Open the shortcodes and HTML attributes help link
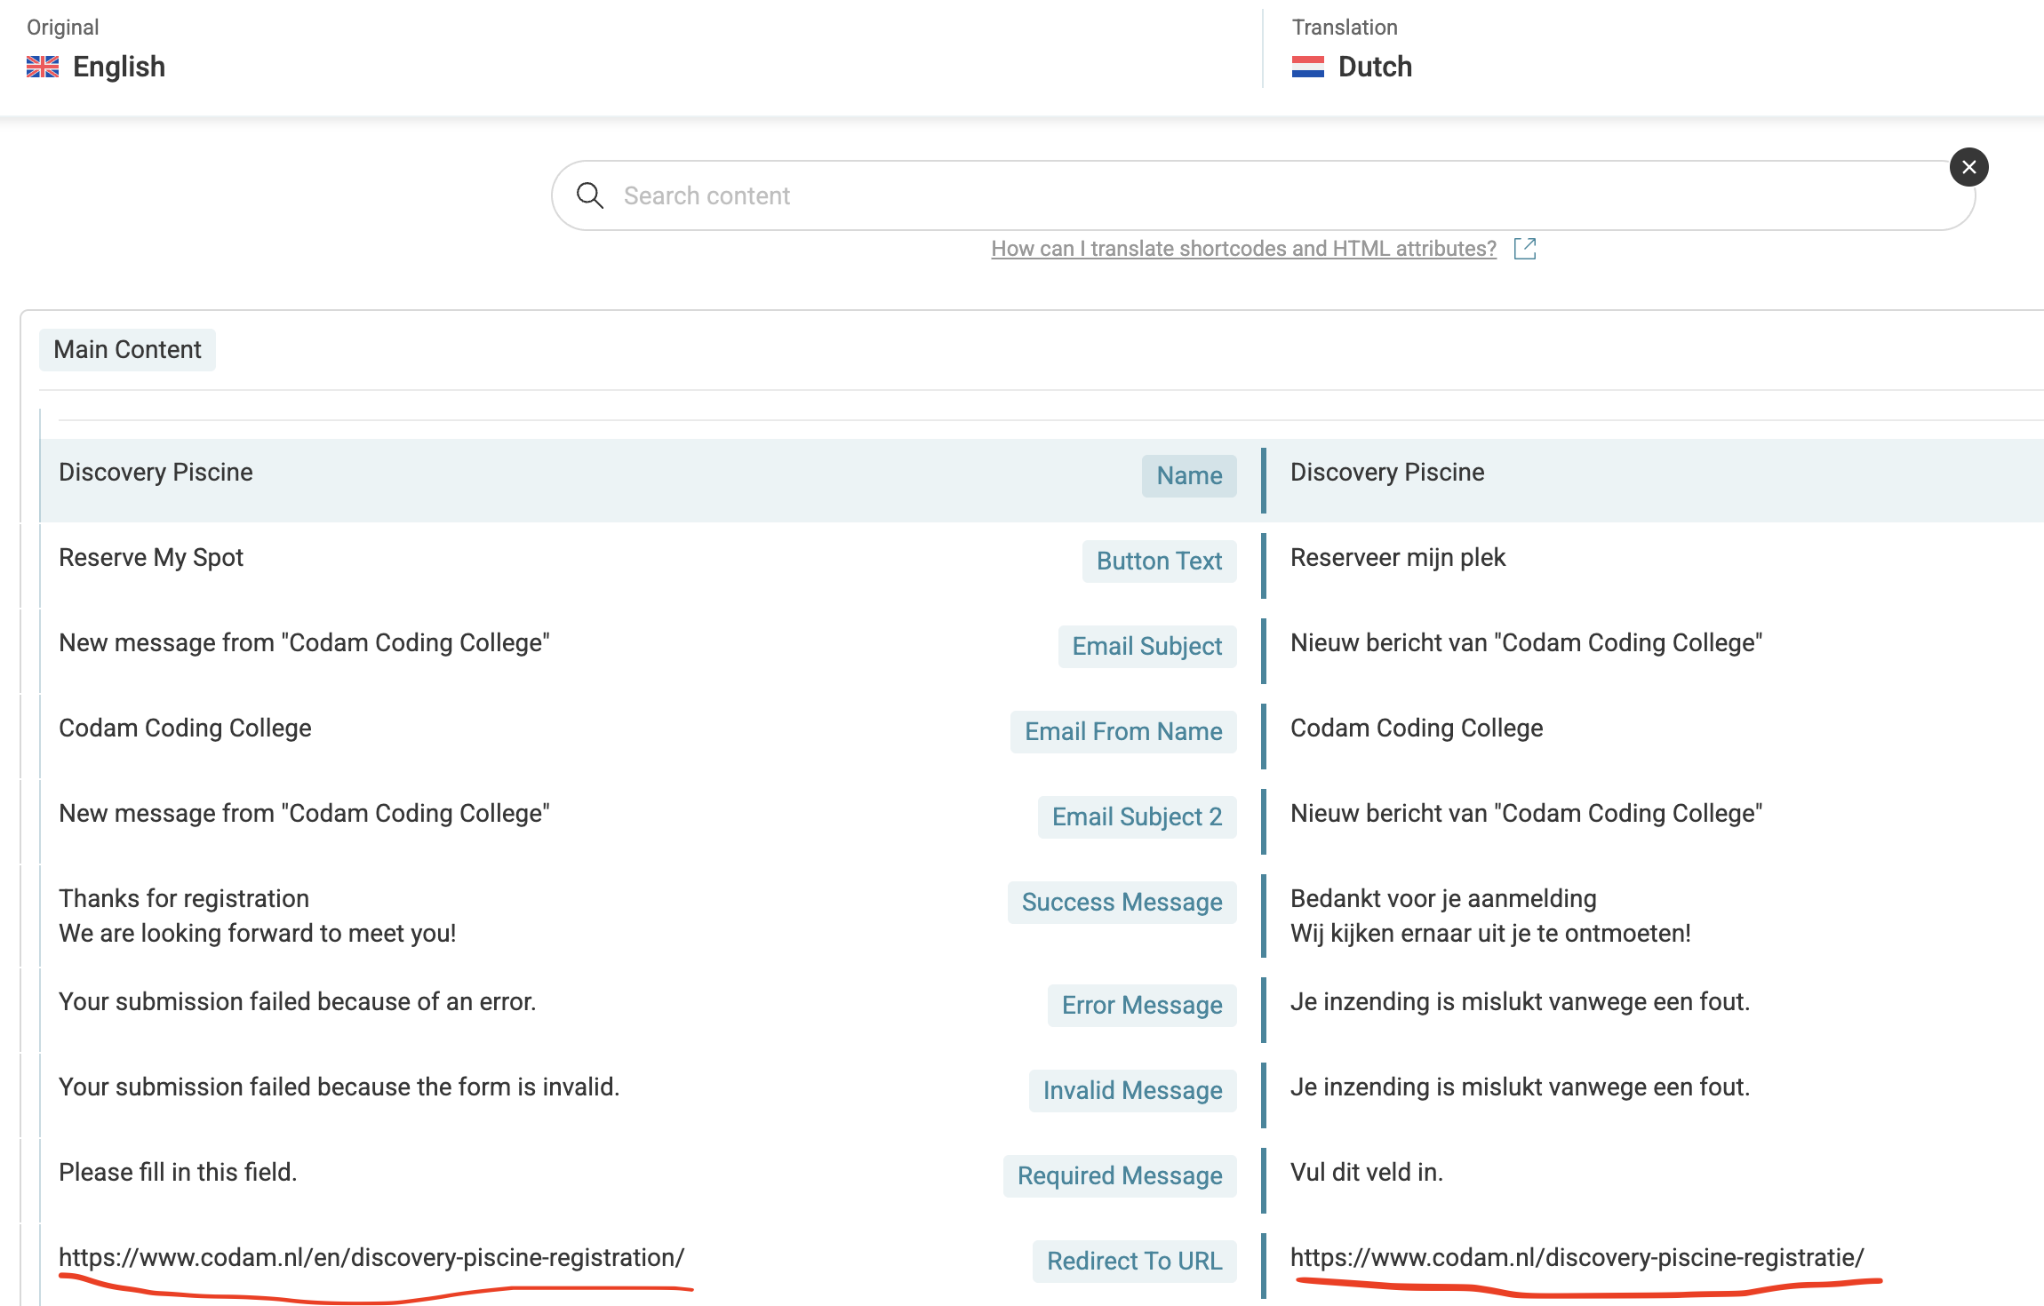Image resolution: width=2044 pixels, height=1306 pixels. coord(1243,249)
